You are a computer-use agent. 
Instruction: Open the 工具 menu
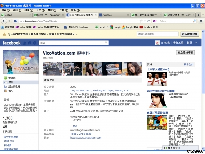point(64,10)
